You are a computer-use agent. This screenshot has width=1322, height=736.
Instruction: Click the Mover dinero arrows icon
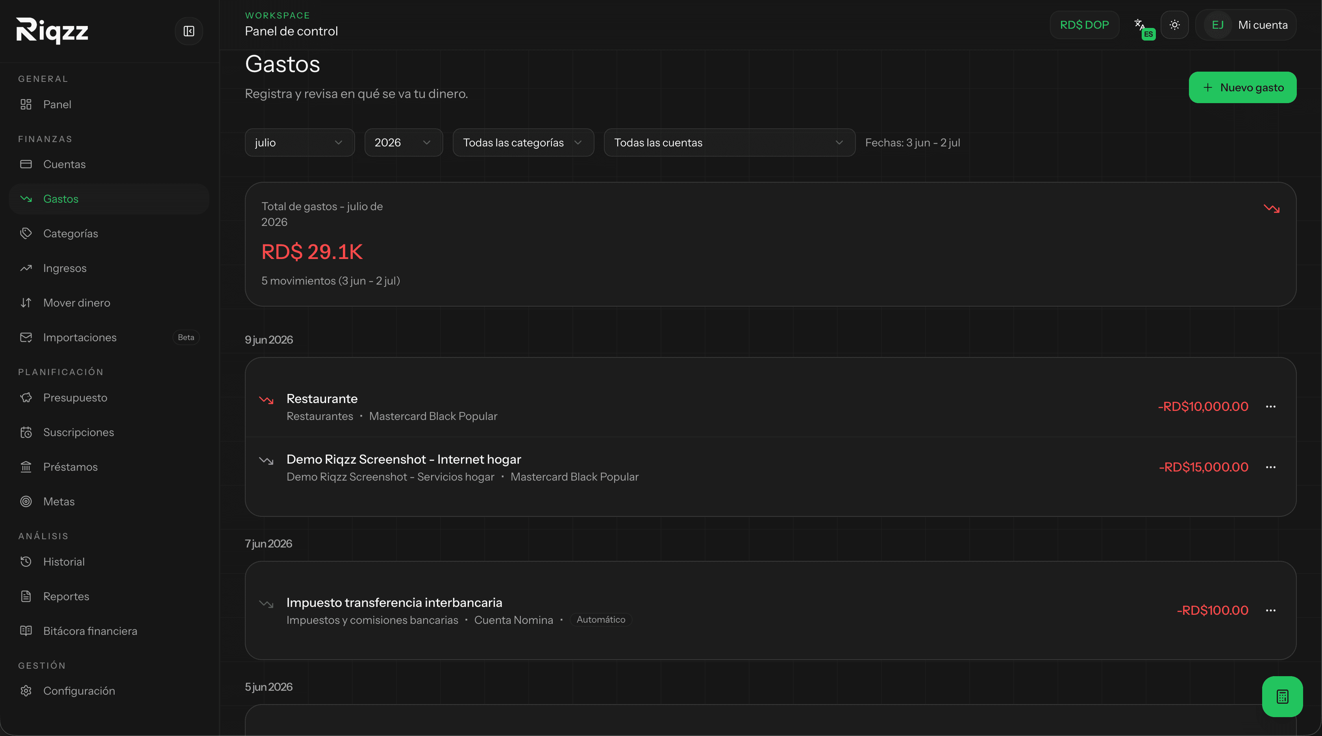pyautogui.click(x=26, y=303)
